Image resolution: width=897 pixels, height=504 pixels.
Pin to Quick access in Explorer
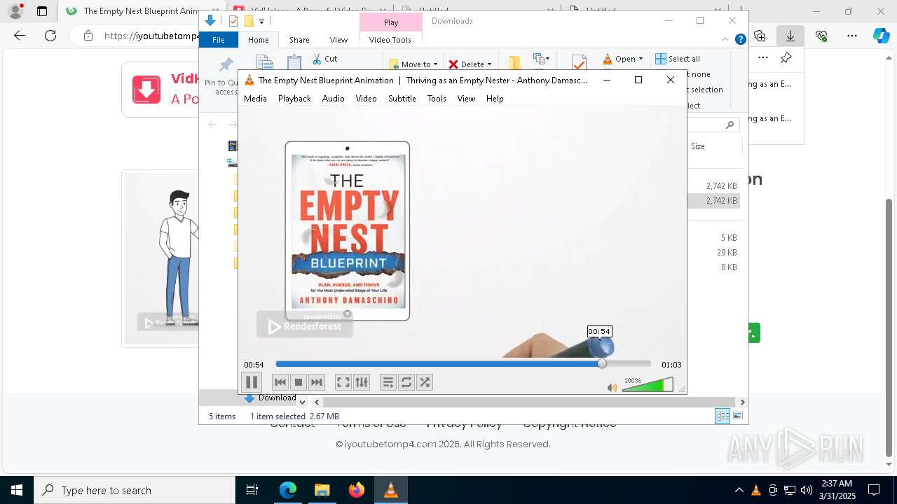pyautogui.click(x=226, y=77)
